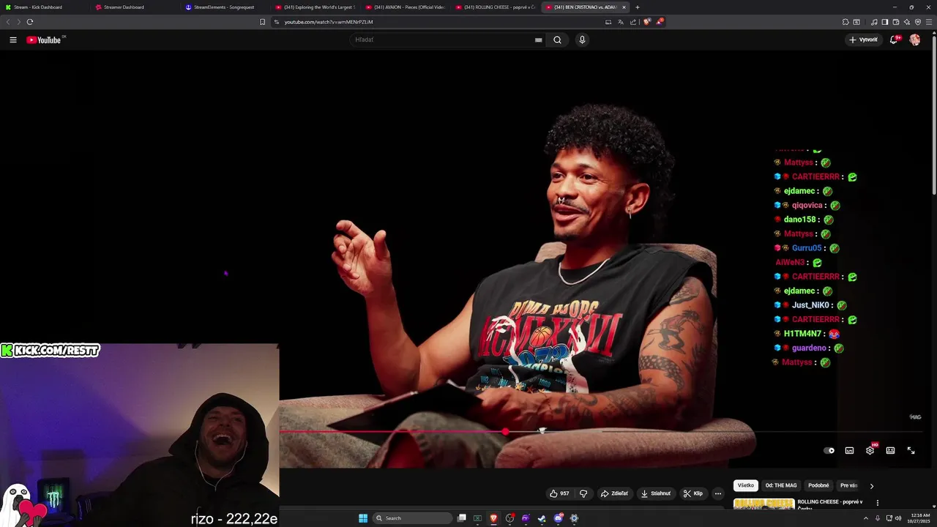The height and width of the screenshot is (527, 937).
Task: Expand filter chips with right chevron
Action: (x=871, y=485)
